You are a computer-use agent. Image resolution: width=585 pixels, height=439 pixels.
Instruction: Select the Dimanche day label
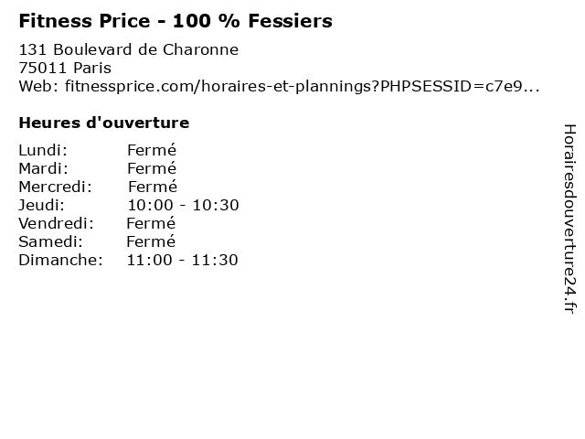coord(60,260)
